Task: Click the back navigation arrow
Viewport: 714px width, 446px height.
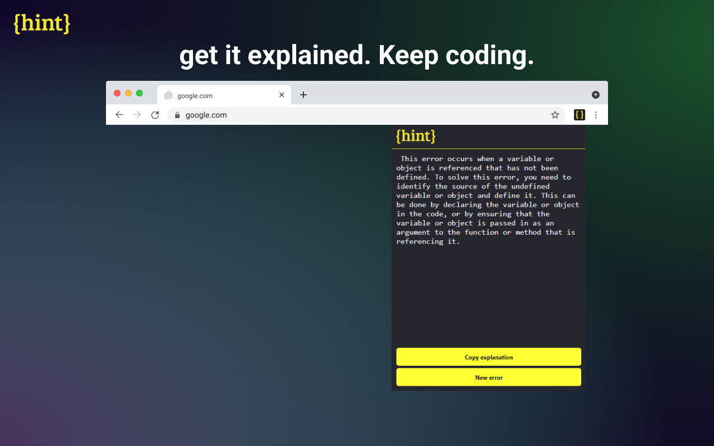Action: 119,114
